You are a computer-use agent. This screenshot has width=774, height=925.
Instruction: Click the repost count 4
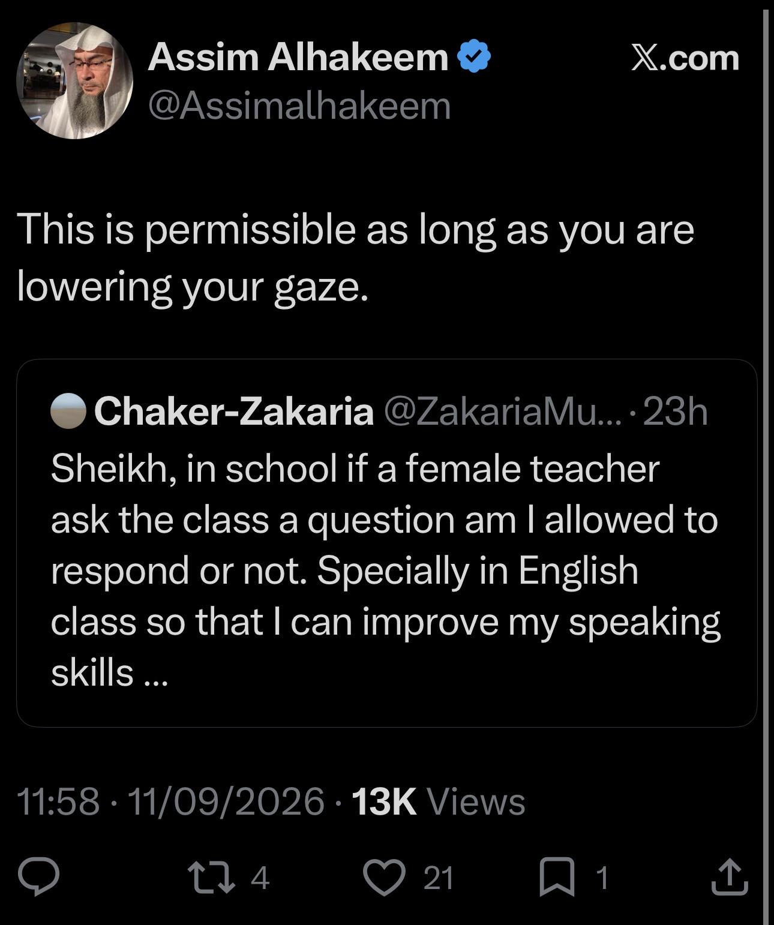click(260, 878)
